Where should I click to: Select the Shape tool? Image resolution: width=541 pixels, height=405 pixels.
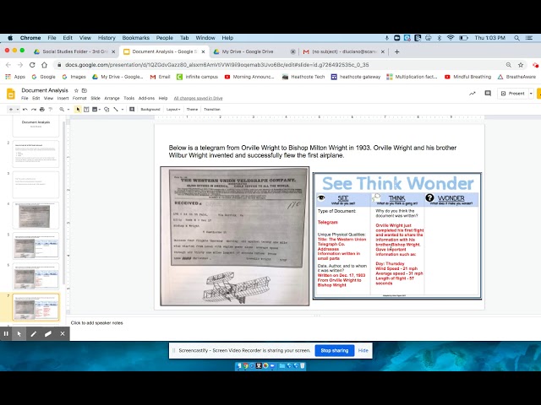coord(107,109)
